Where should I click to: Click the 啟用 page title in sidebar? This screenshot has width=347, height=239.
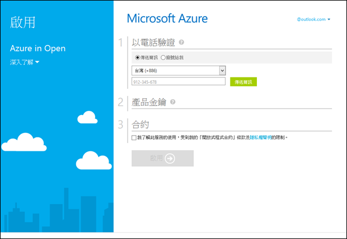23,22
